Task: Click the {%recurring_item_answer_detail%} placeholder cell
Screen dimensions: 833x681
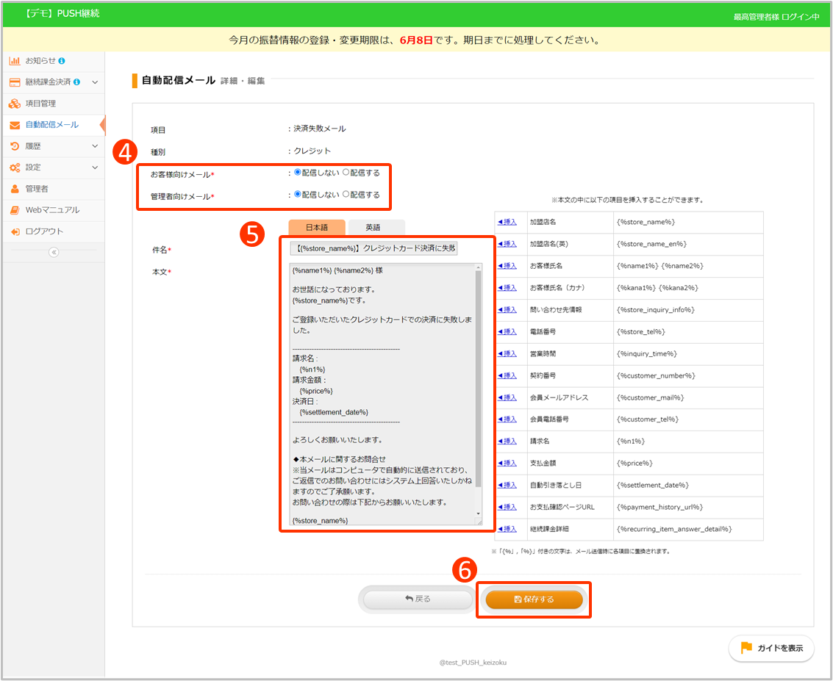Action: [688, 529]
